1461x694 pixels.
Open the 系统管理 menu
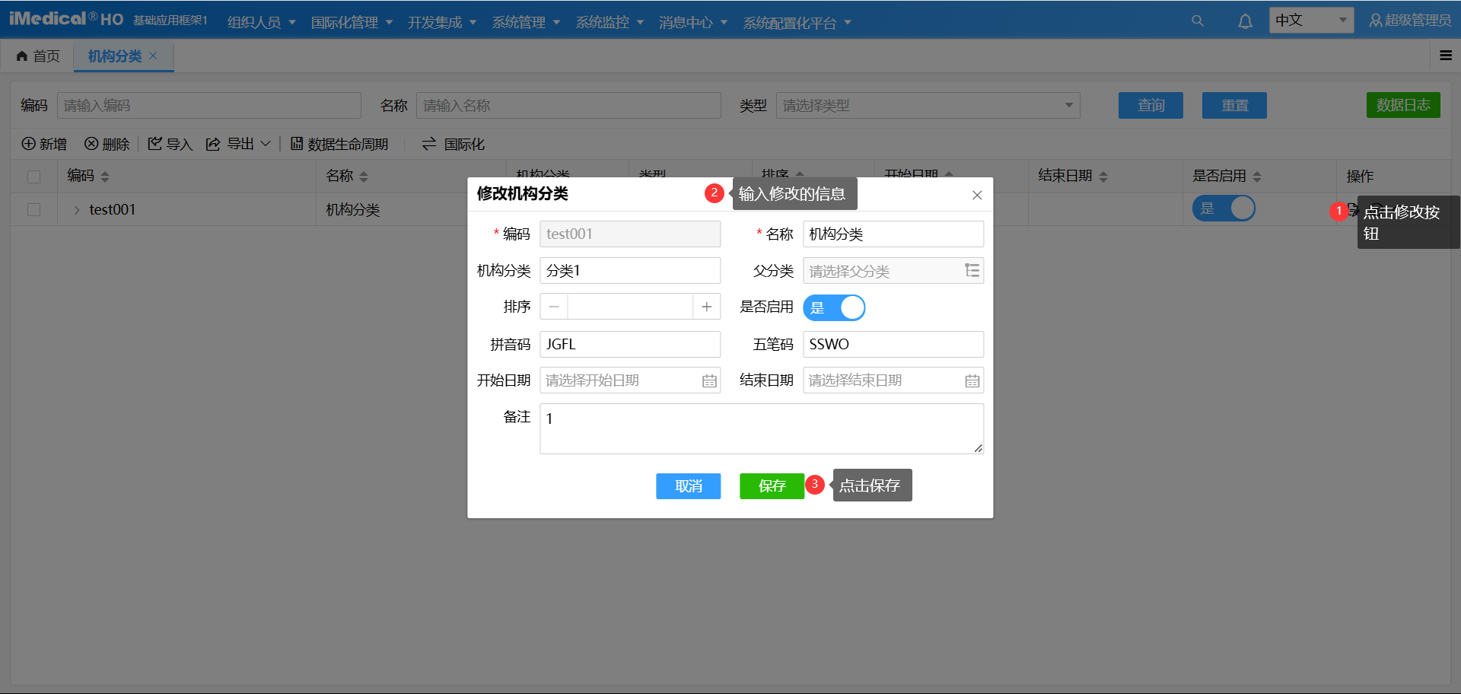[x=526, y=22]
